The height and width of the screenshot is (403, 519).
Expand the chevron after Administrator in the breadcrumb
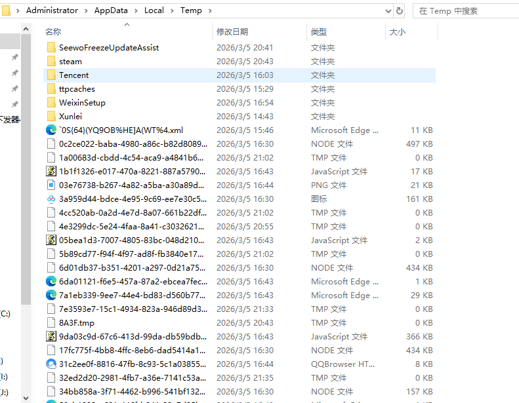coord(86,10)
